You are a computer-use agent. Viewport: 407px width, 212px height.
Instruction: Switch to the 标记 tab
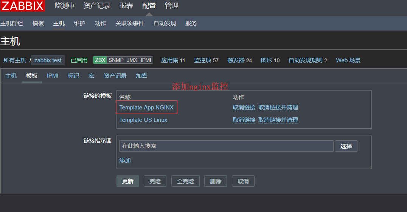click(x=73, y=76)
